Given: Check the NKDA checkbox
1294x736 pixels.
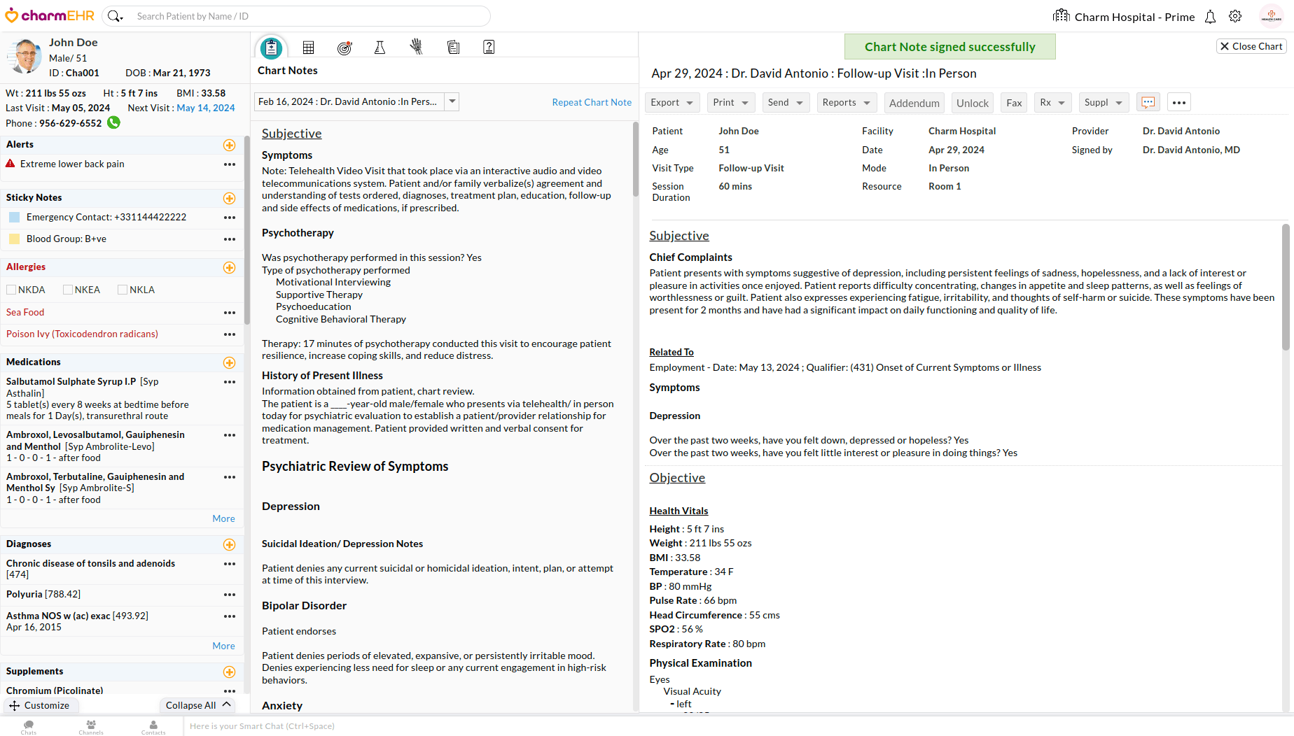Looking at the screenshot, I should tap(11, 290).
